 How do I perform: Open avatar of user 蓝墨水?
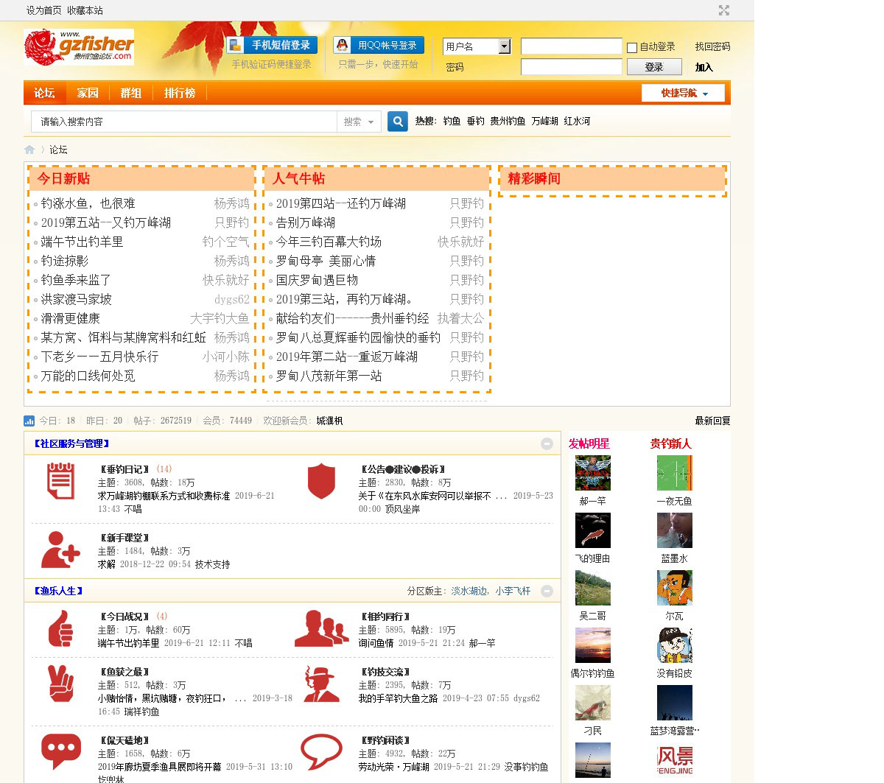675,530
